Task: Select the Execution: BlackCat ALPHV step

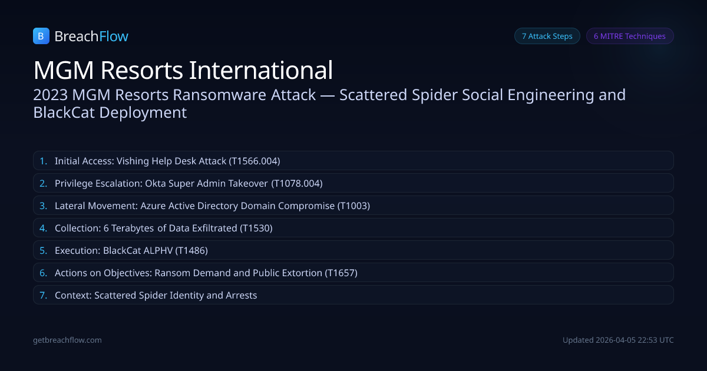Action: (131, 250)
